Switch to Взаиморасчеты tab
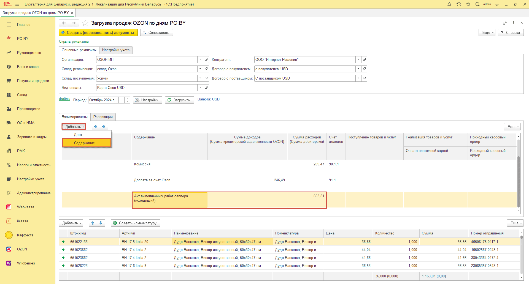The image size is (529, 284). click(x=75, y=117)
